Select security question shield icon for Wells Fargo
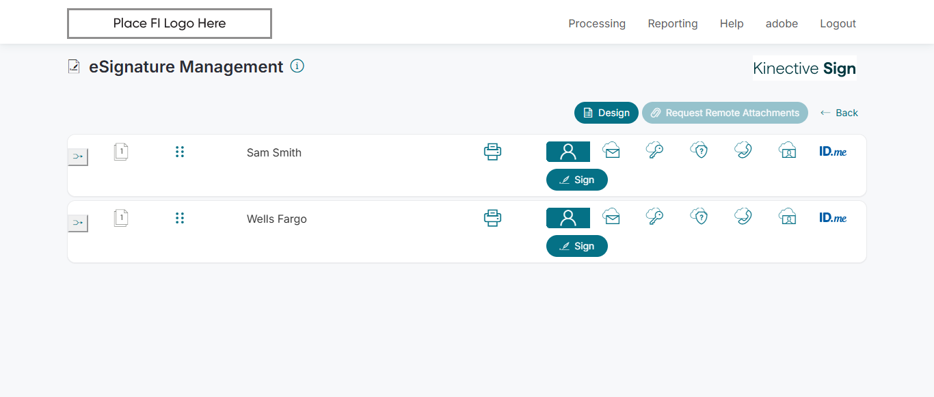The height and width of the screenshot is (397, 934). point(699,217)
